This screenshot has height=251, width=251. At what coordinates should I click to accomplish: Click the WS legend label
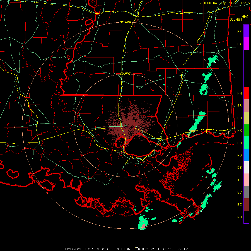click(239, 155)
